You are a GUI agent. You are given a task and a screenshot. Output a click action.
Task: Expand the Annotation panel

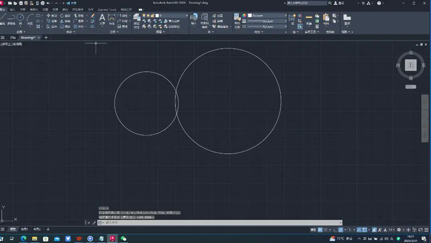pos(114,32)
